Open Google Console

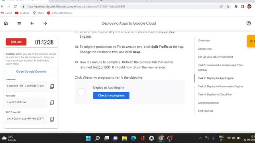31,71
